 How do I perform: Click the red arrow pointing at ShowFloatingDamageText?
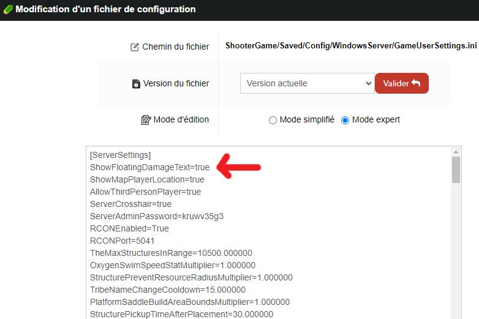tap(239, 167)
